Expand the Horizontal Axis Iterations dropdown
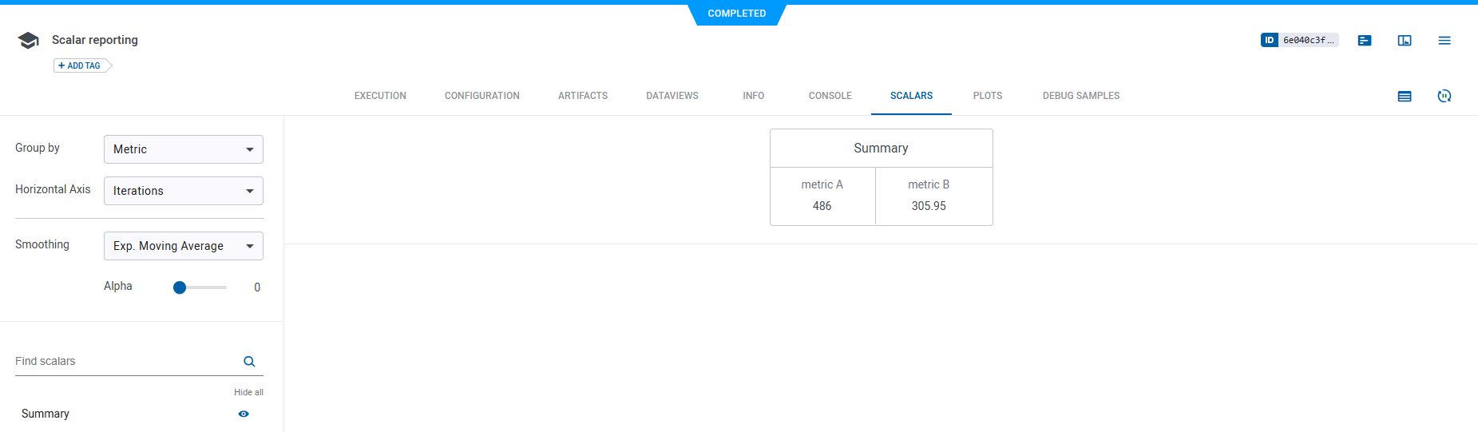Image resolution: width=1478 pixels, height=432 pixels. tap(183, 191)
